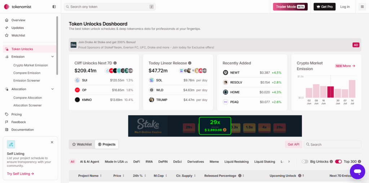This screenshot has height=183, width=369.
Task: Open Emission Screener sidebar item
Action: (27, 80)
